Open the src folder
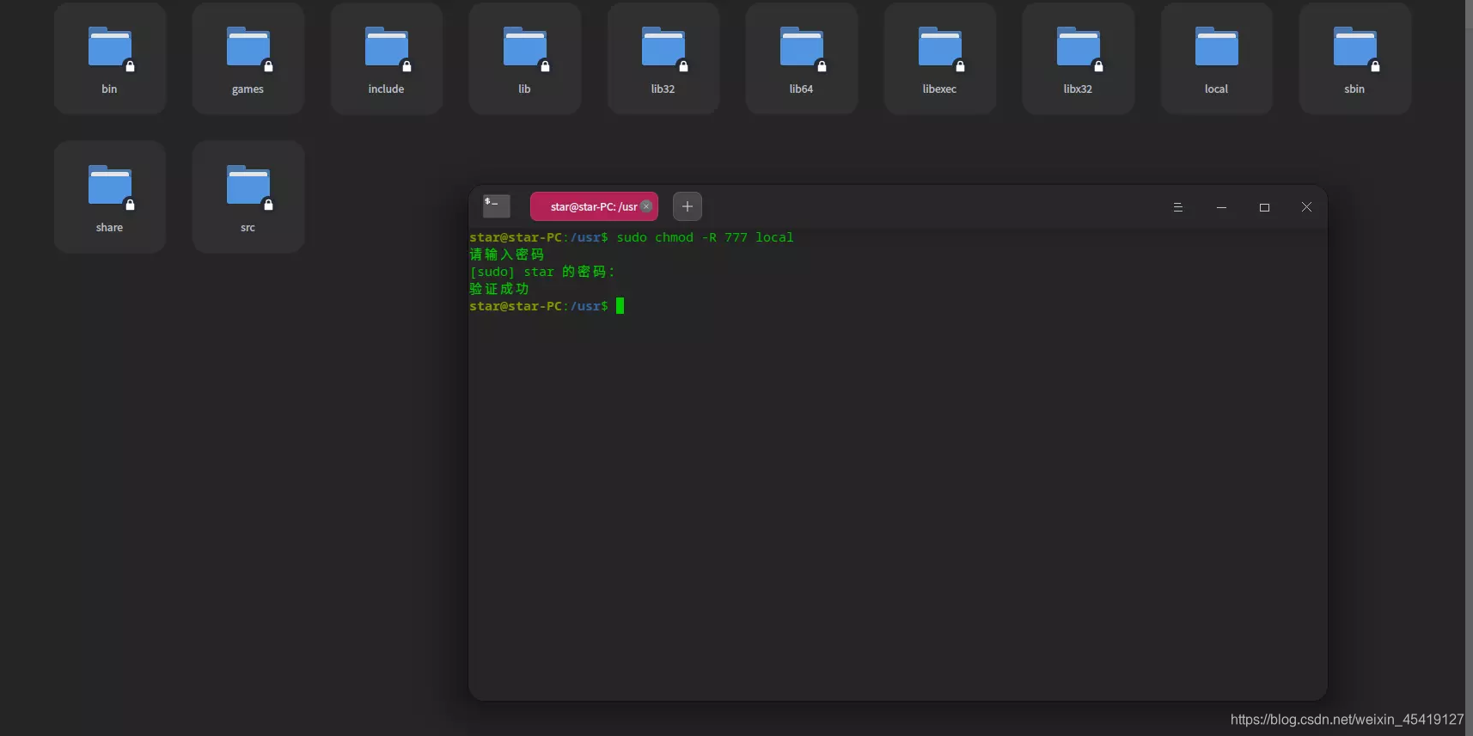The width and height of the screenshot is (1473, 736). click(x=248, y=197)
